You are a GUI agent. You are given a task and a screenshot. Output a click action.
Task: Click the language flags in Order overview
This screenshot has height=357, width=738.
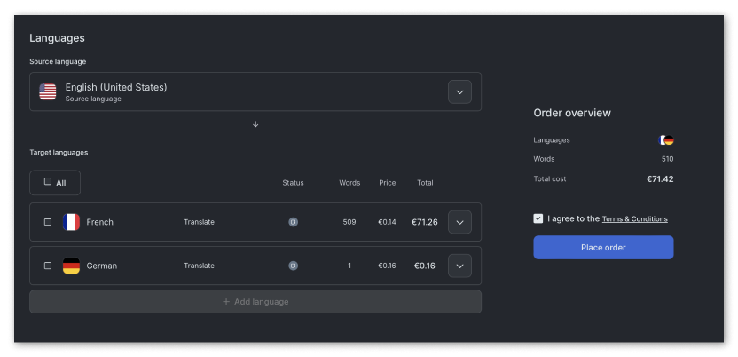[666, 140]
